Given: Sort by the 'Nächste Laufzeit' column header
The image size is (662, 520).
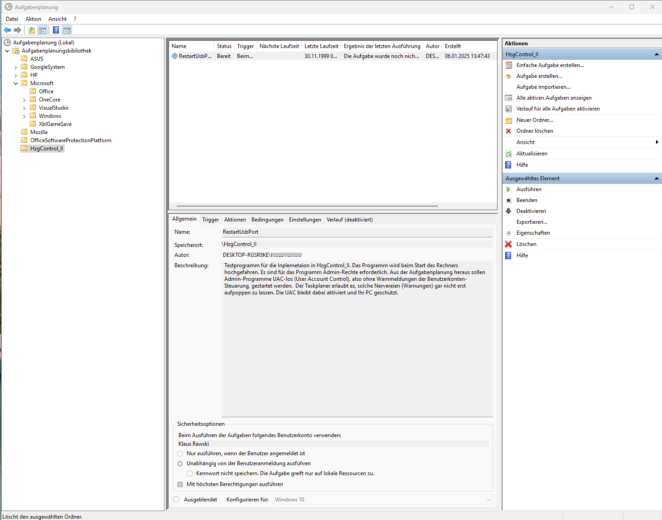Looking at the screenshot, I should [279, 46].
